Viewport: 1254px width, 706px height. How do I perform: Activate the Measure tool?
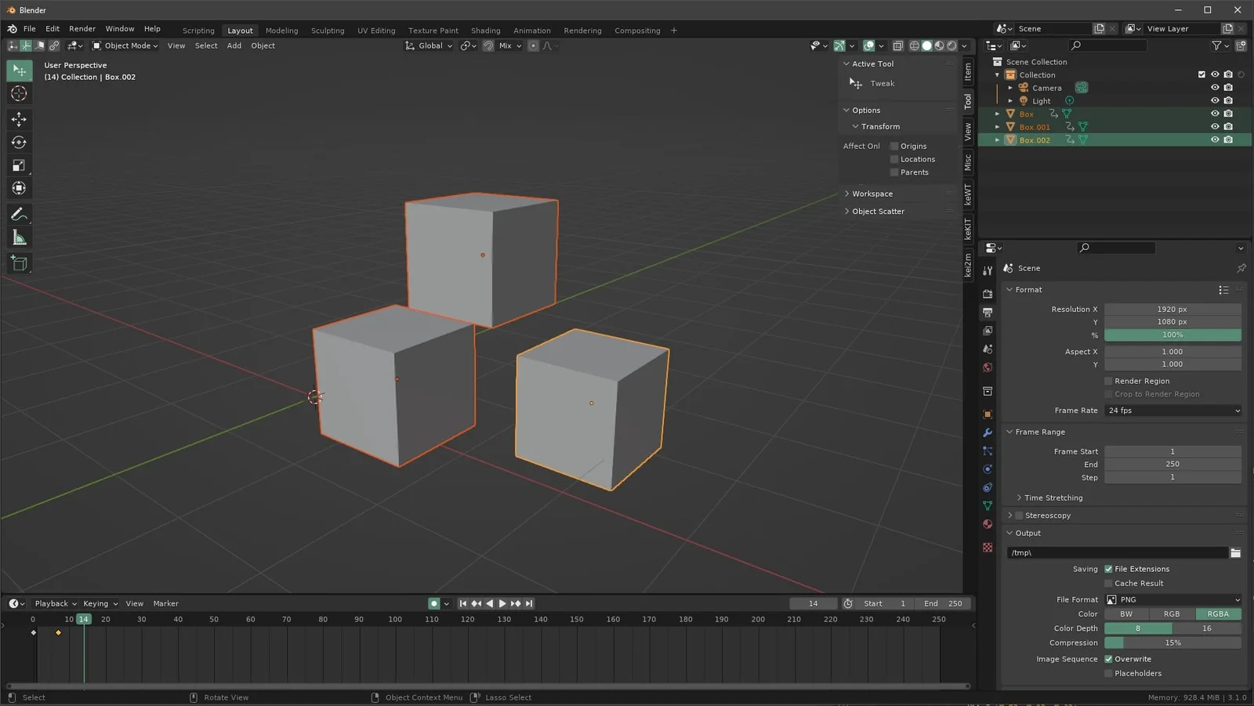(x=19, y=237)
